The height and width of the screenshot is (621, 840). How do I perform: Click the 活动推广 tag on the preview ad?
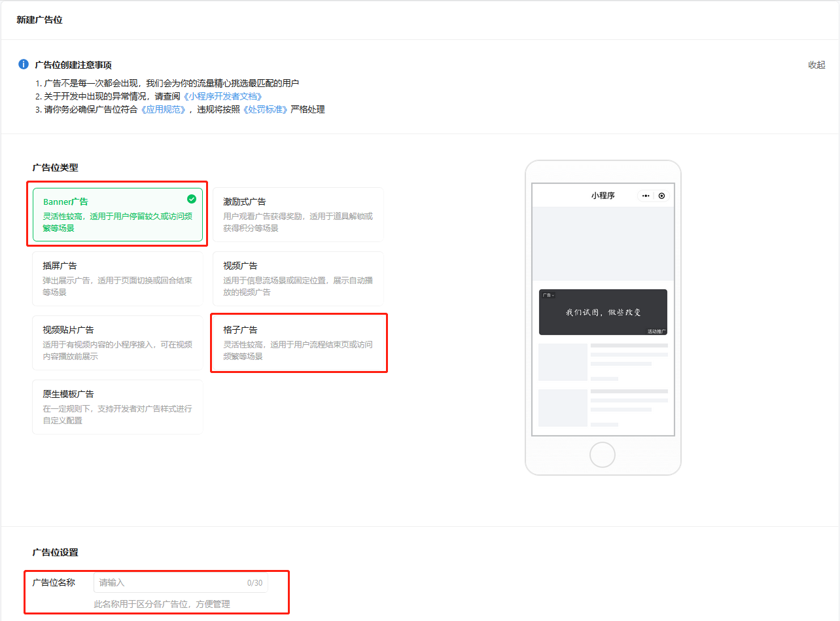[656, 331]
